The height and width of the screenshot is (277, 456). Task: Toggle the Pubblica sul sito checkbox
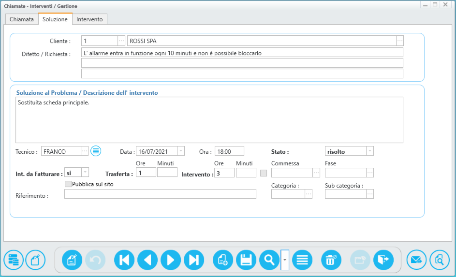(x=68, y=184)
